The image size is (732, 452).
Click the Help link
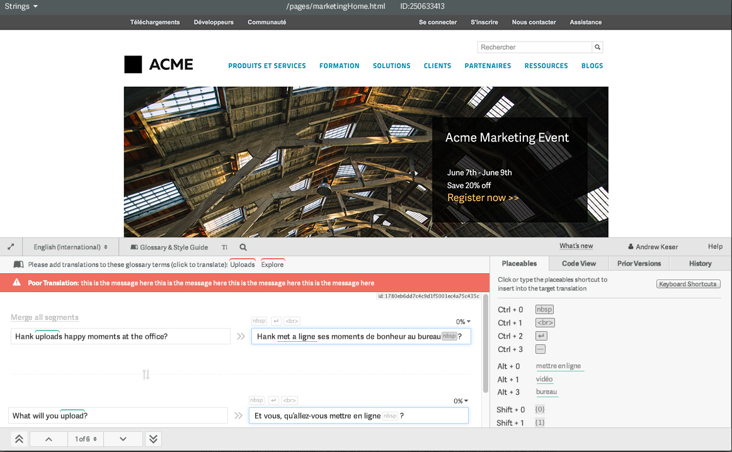click(715, 246)
